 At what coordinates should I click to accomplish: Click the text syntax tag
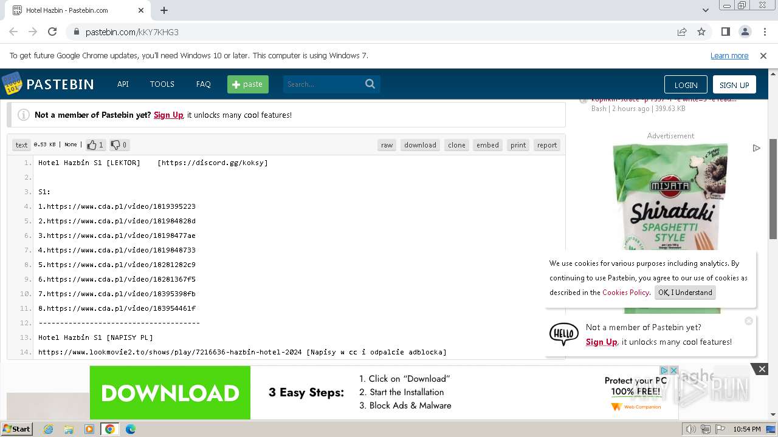[x=21, y=144]
